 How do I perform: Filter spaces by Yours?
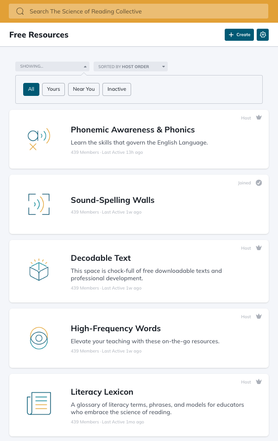click(53, 89)
